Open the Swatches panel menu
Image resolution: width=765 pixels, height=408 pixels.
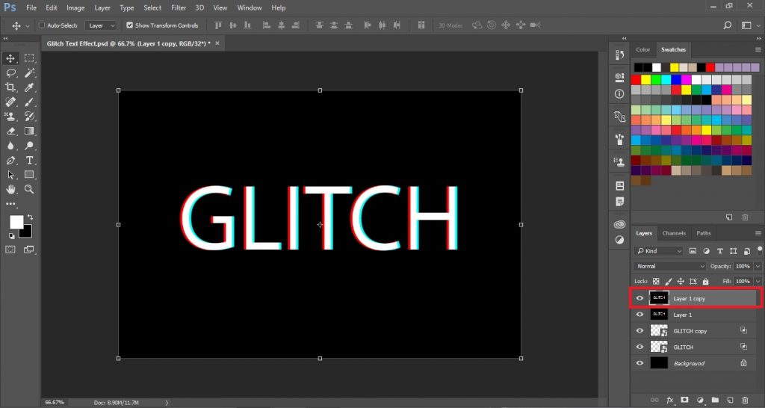[758, 50]
